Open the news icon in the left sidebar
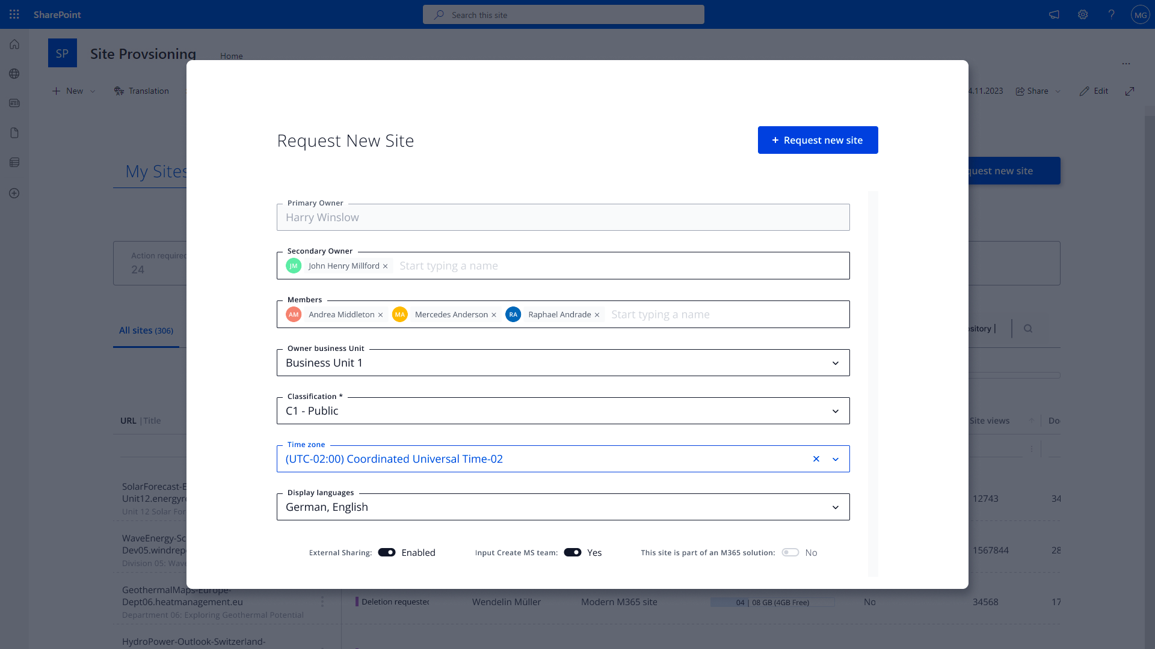Screen dimensions: 1155x649 (14, 103)
